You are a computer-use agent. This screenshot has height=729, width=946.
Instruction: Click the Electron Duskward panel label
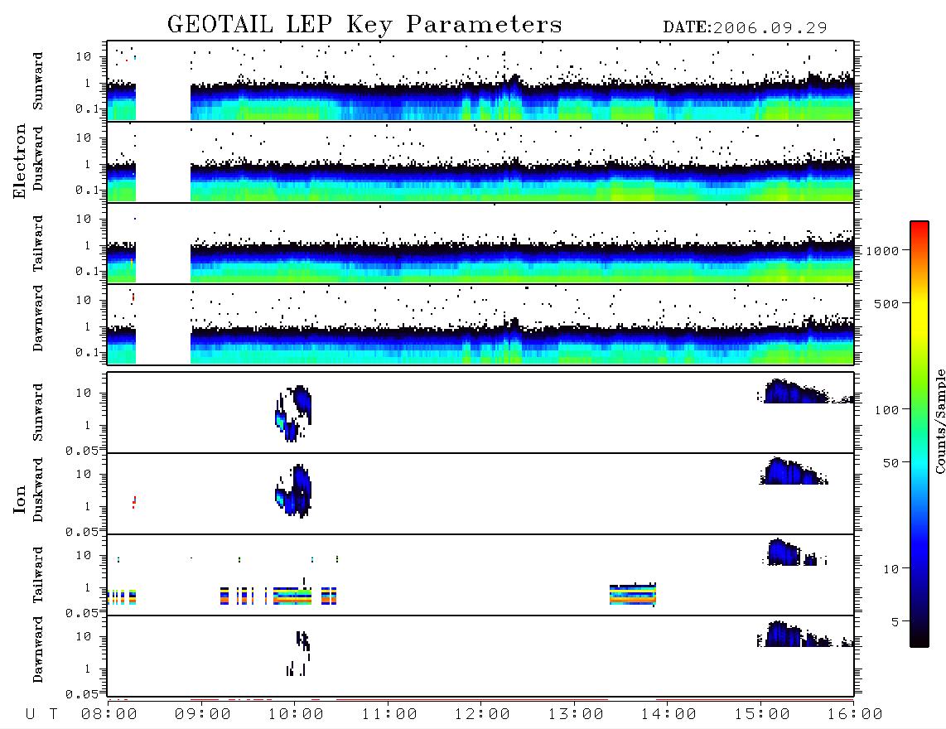38,158
